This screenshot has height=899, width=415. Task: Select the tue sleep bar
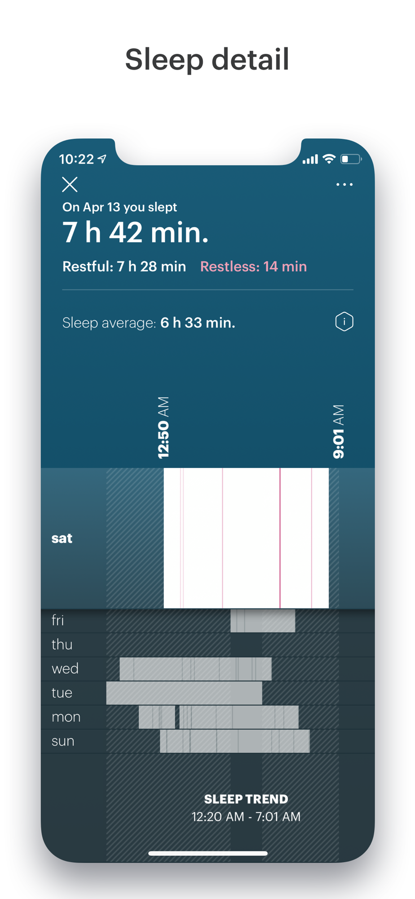(x=184, y=693)
